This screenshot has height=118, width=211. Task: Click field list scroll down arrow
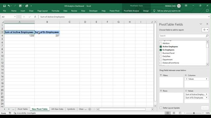click(207, 64)
